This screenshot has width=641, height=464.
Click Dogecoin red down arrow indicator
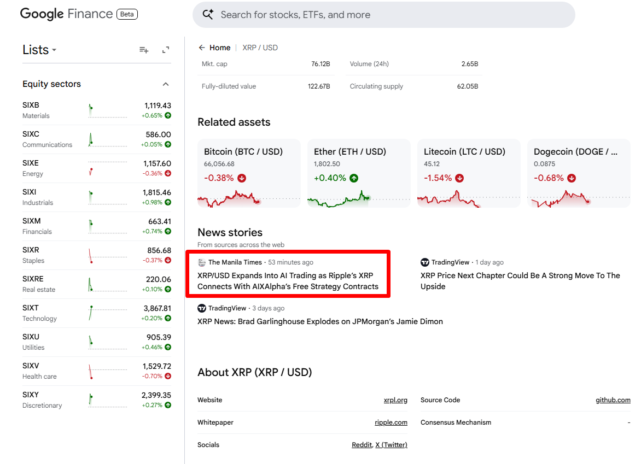pos(572,178)
